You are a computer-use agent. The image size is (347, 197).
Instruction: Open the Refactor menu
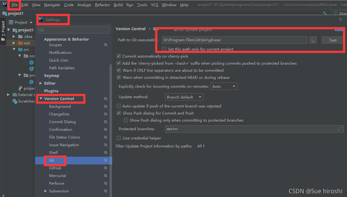pos(102,5)
